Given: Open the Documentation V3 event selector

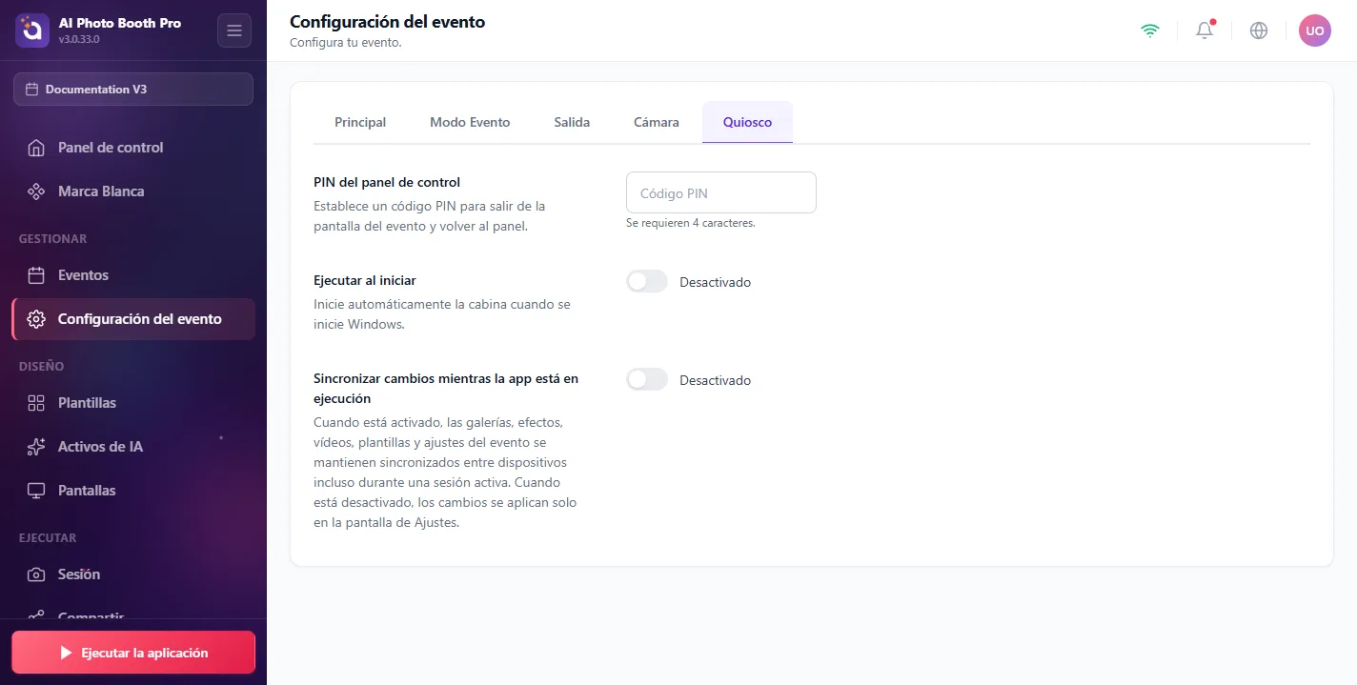Looking at the screenshot, I should pos(133,89).
